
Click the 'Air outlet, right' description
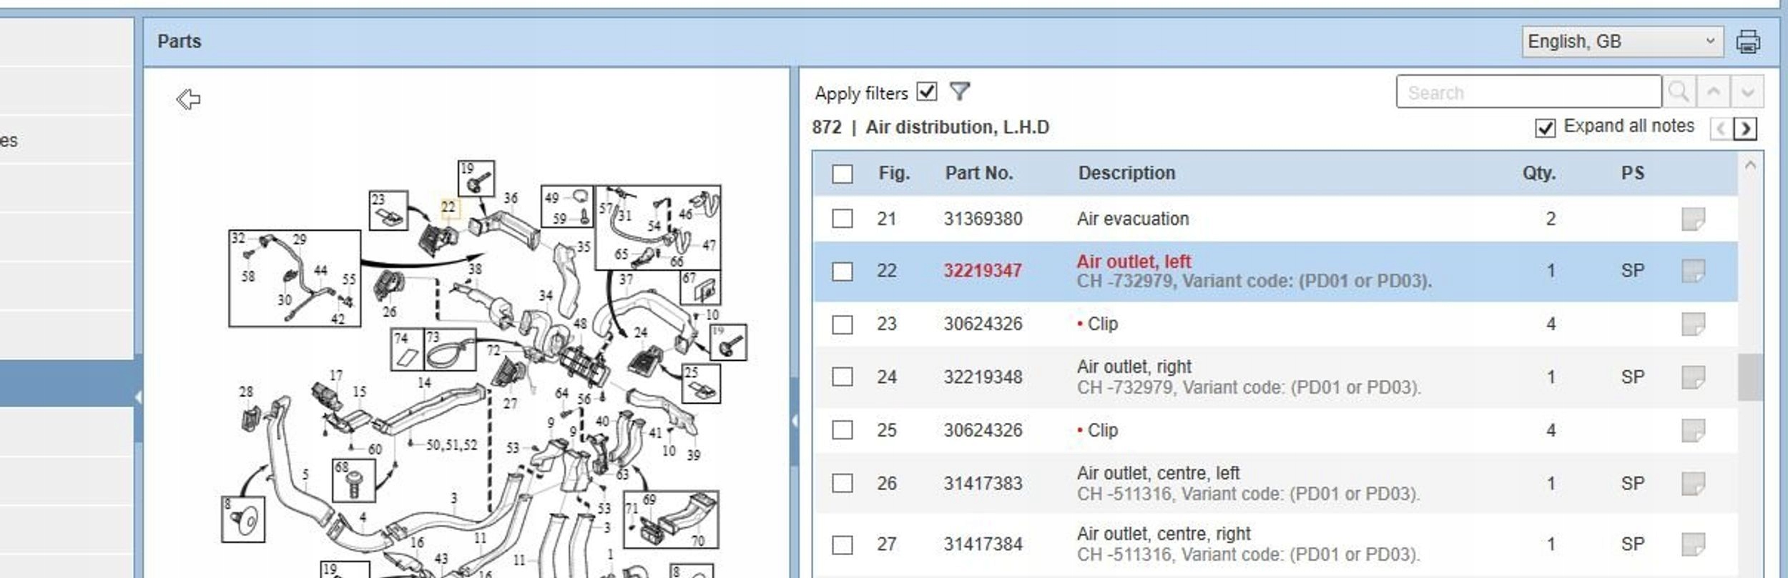point(1134,367)
